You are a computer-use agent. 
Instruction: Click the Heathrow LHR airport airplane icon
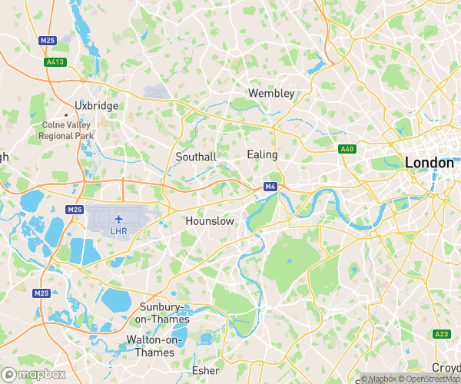118,219
